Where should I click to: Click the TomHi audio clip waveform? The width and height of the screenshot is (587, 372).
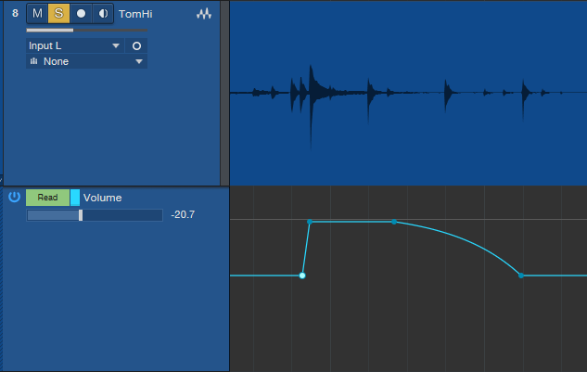[408, 93]
